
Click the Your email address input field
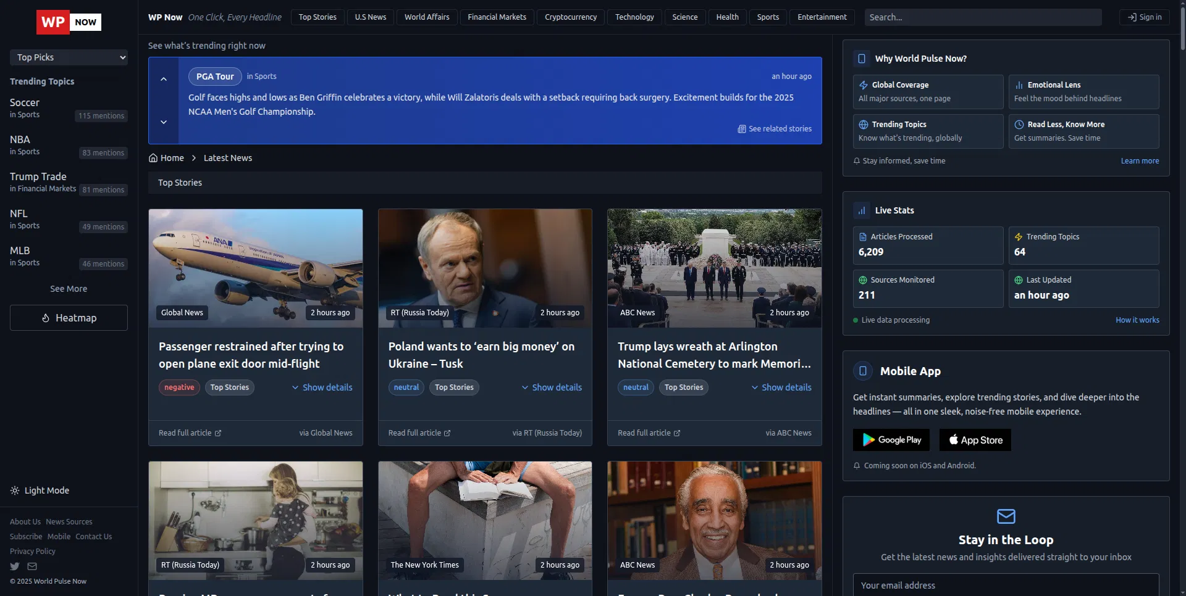[x=1005, y=585]
